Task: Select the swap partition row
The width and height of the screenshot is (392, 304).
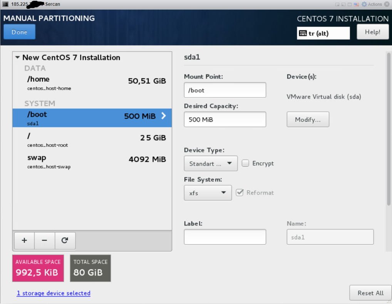Action: (x=92, y=161)
